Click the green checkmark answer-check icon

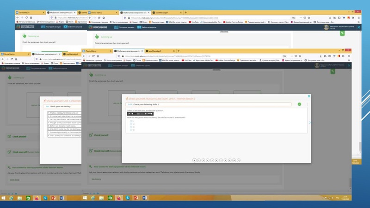point(299,104)
